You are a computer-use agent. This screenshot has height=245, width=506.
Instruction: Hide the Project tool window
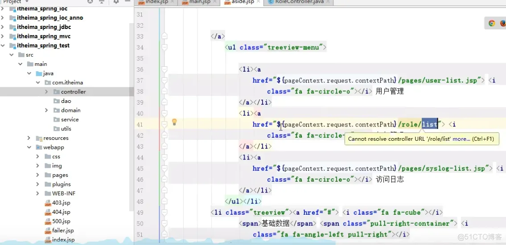(127, 2)
